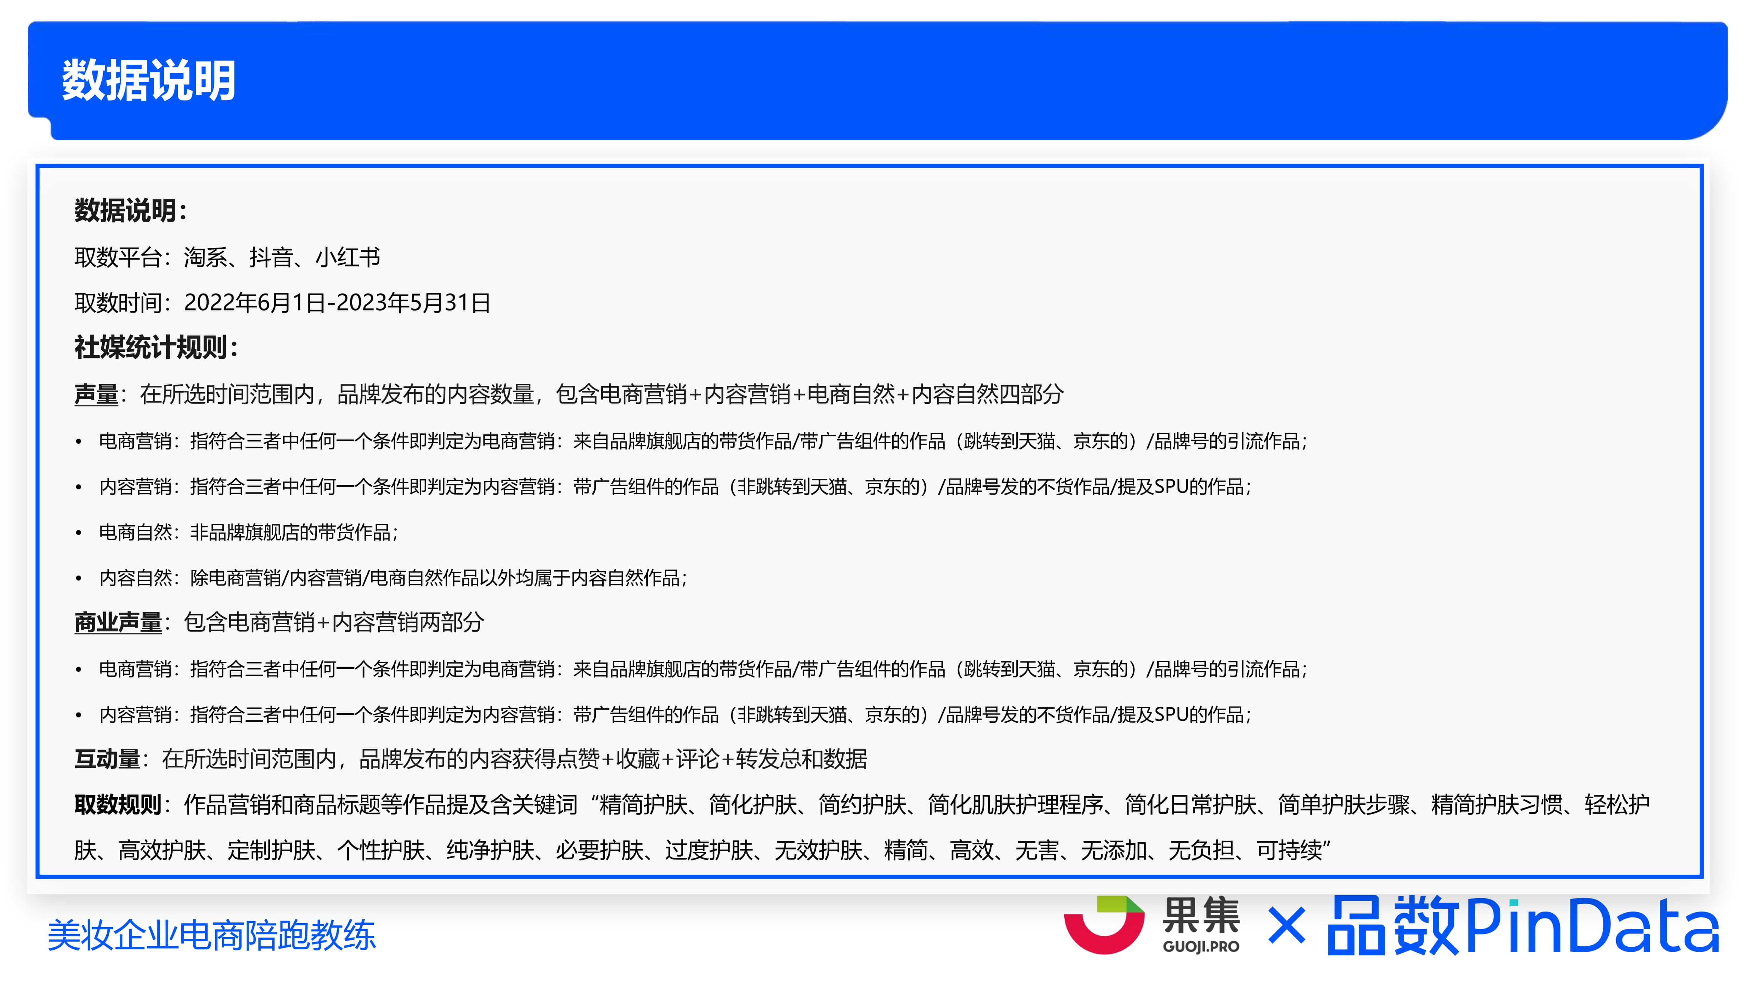Click the 品数PinData logo

(x=1523, y=925)
